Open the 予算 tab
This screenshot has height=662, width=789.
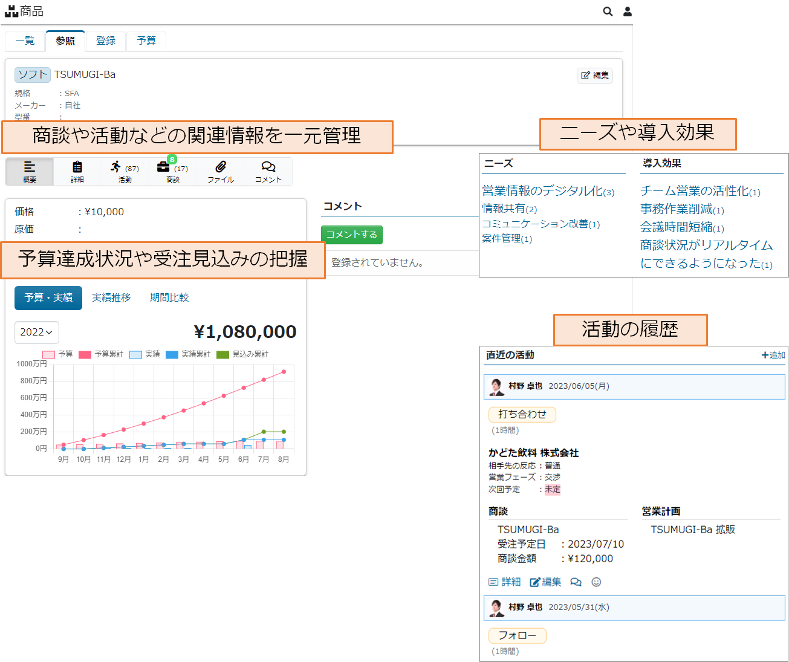point(146,41)
